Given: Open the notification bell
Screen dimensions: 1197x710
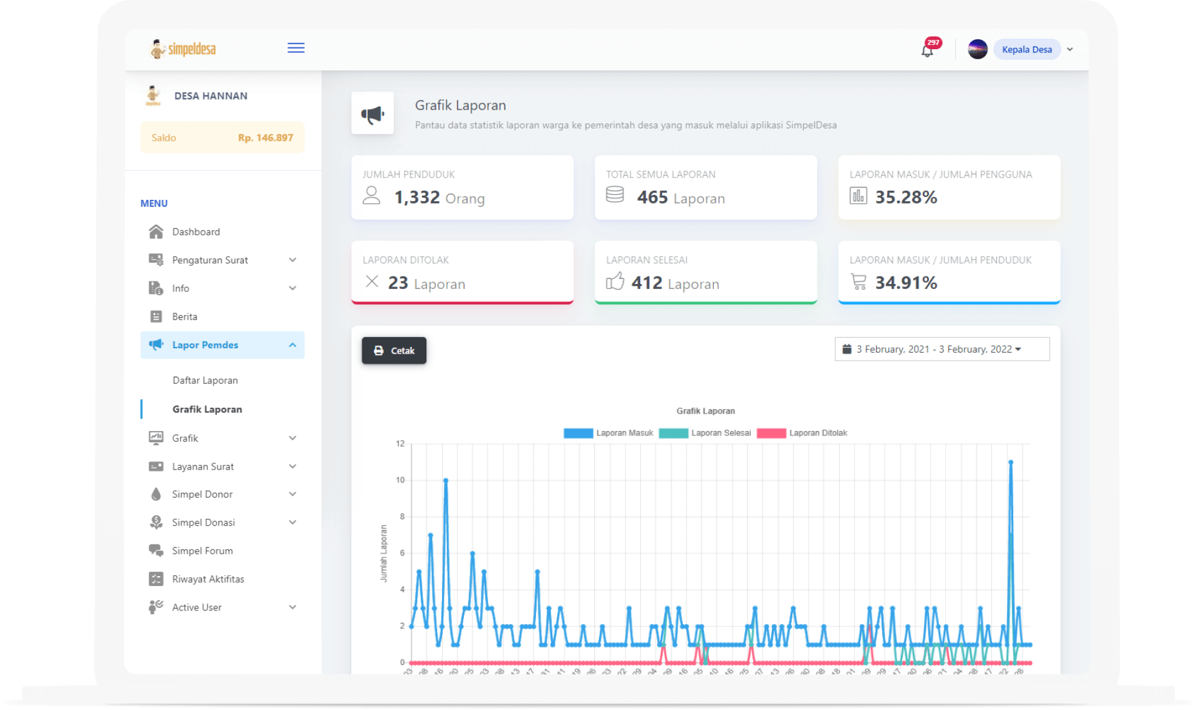Looking at the screenshot, I should [x=928, y=50].
